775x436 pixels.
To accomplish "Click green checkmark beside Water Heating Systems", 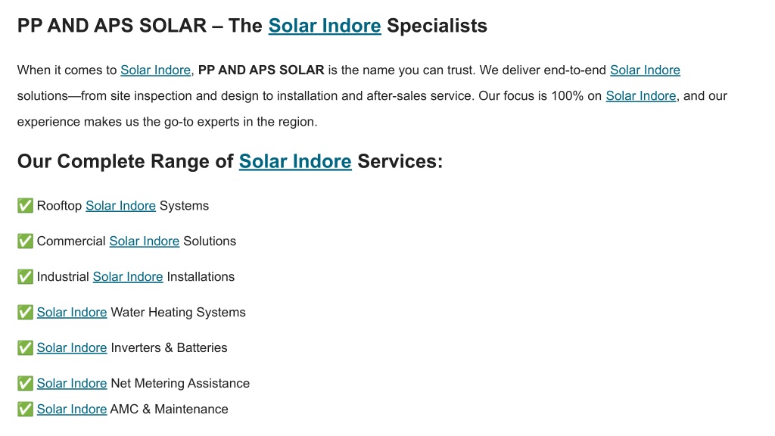I will point(25,313).
